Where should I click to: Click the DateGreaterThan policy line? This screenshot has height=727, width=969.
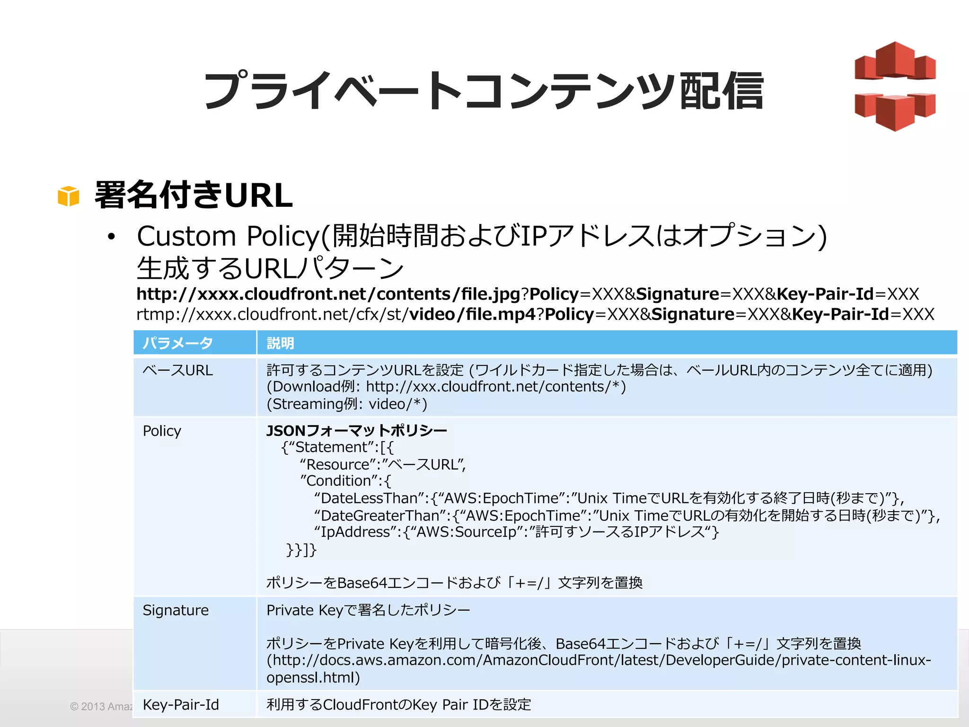(627, 515)
